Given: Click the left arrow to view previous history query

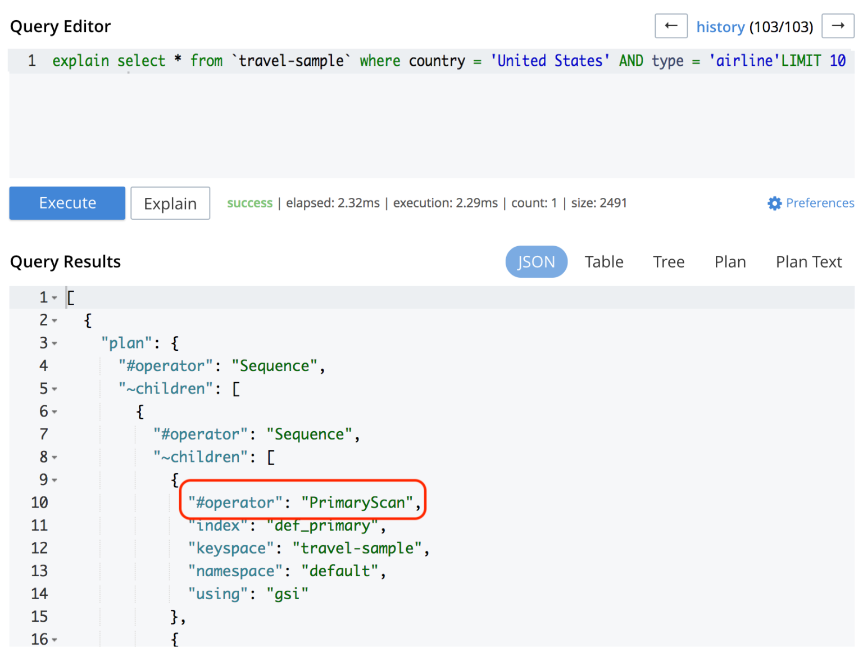Looking at the screenshot, I should (671, 26).
